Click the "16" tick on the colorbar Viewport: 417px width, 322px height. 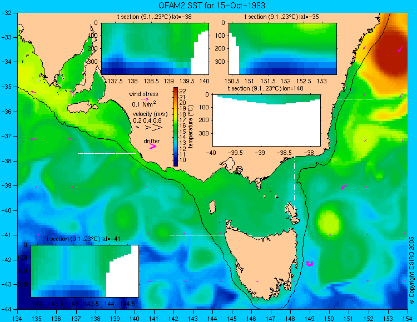(x=183, y=125)
